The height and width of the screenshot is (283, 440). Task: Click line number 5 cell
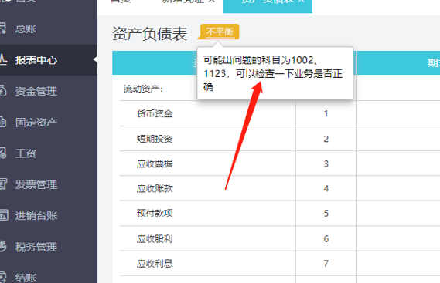tap(326, 214)
